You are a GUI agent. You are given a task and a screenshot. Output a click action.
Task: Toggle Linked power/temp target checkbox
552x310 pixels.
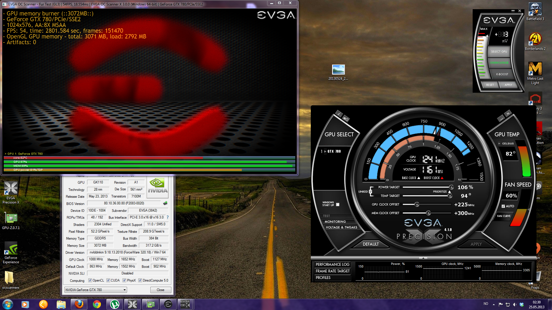click(370, 192)
